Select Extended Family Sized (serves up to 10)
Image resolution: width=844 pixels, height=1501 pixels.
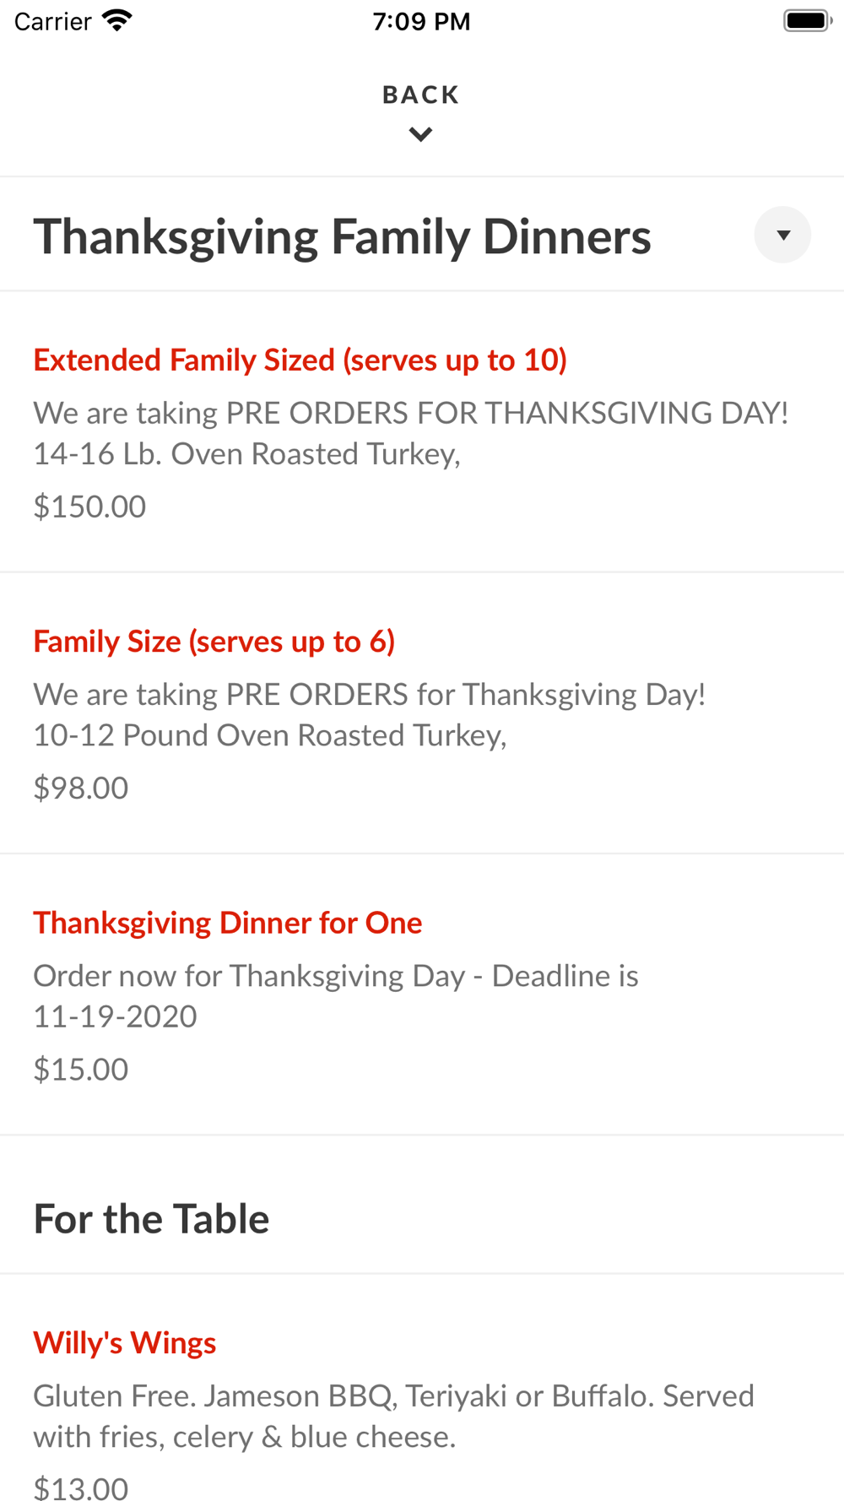pos(300,360)
